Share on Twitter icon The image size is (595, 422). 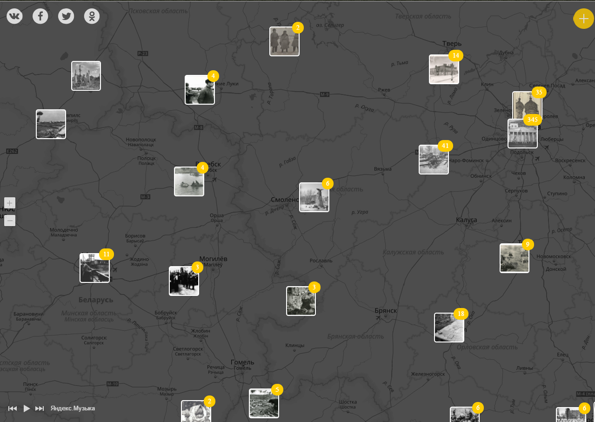pos(66,16)
